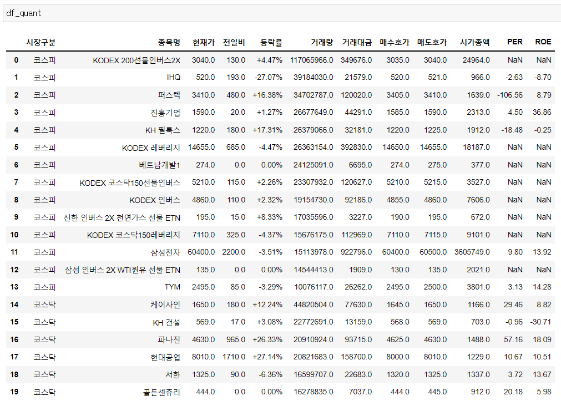Image resolution: width=561 pixels, height=401 pixels.
Task: Click the 등락률 column header
Action: 271,43
